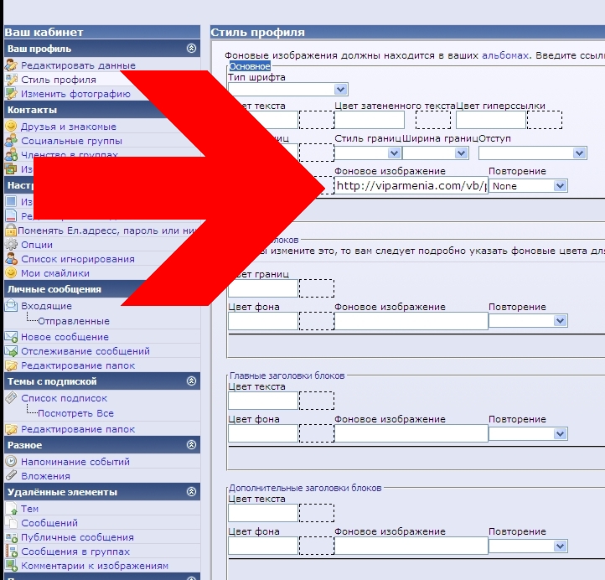The width and height of the screenshot is (605, 580).
Task: Open the Входящие envelope icon
Action: coord(11,306)
